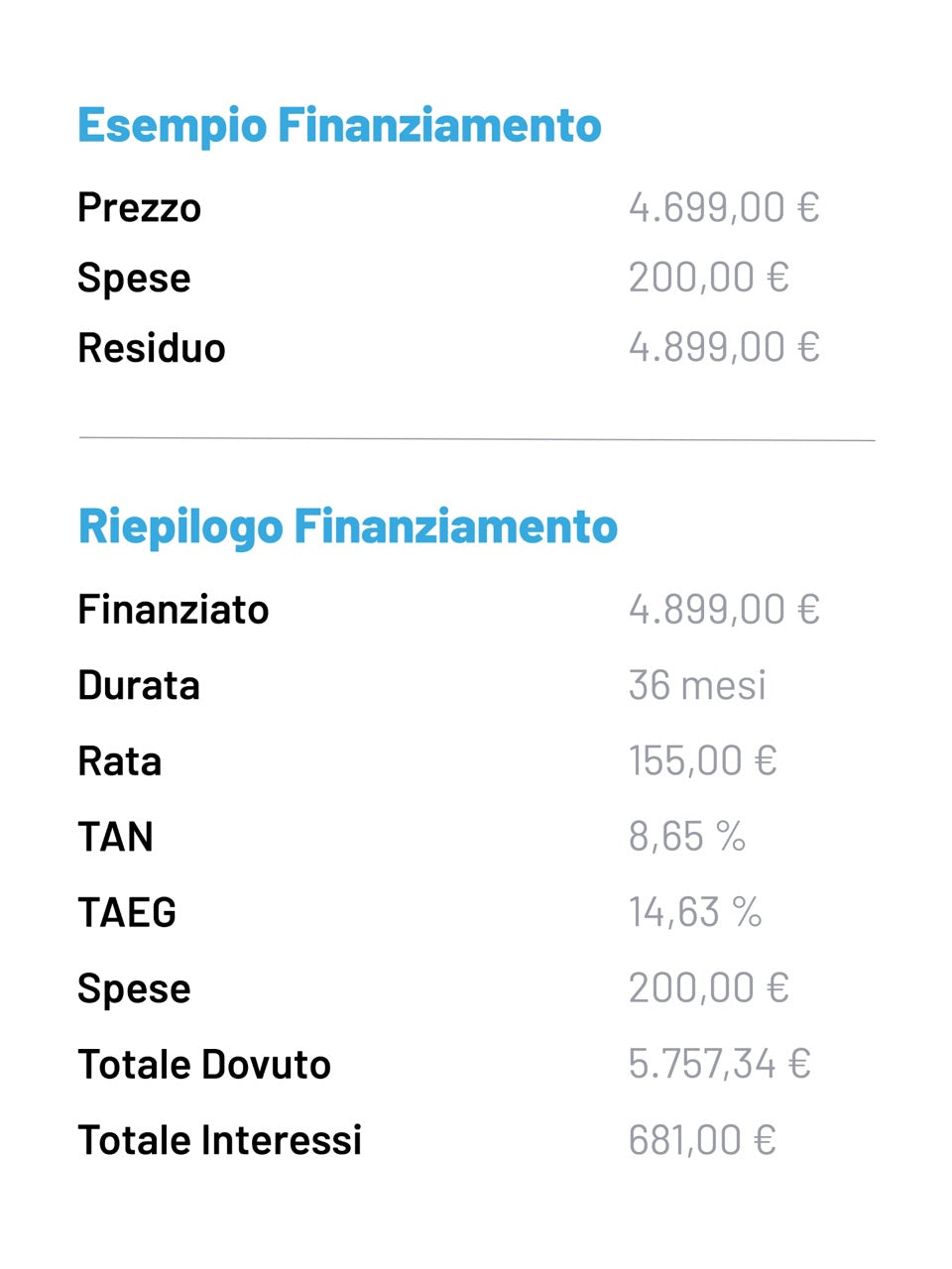Click the Esempio Finanziamento heading
952x1269 pixels.
click(339, 126)
